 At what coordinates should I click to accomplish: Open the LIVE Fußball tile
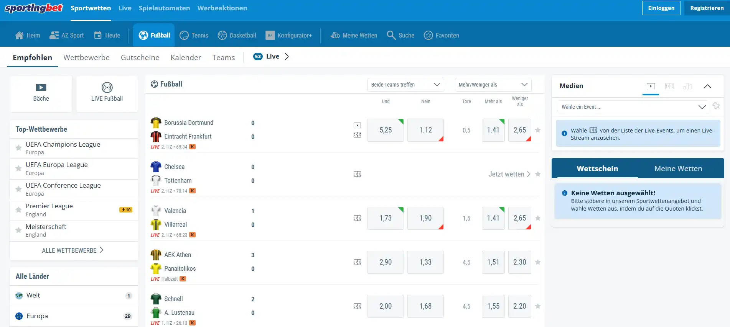coord(107,93)
